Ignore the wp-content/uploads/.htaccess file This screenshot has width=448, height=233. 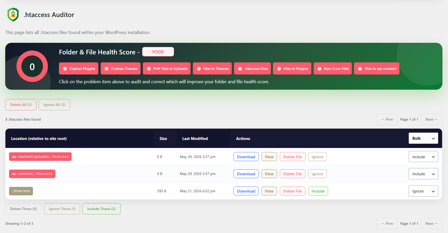(317, 157)
